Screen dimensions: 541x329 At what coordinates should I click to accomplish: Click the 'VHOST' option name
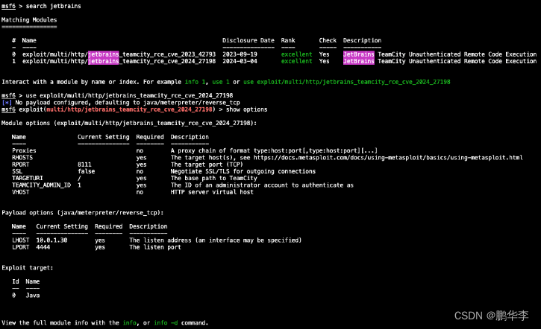[x=21, y=192]
